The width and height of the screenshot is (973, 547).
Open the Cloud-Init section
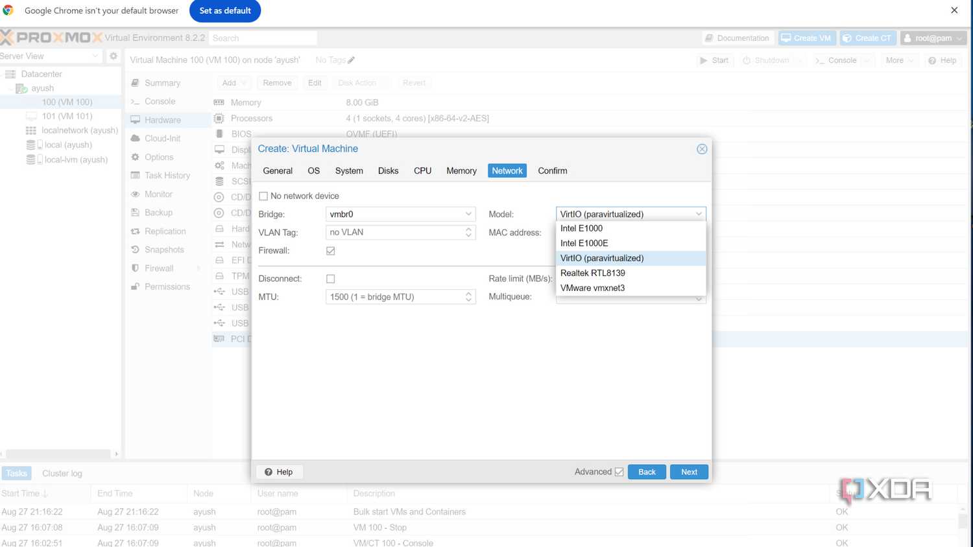[162, 139]
